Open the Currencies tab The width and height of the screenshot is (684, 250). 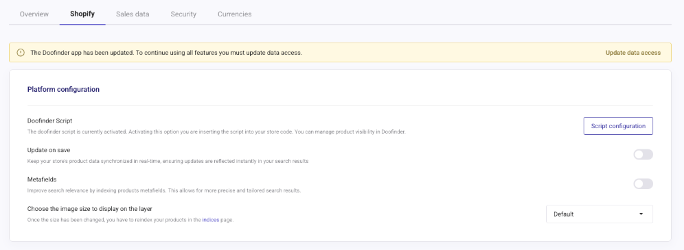click(235, 14)
